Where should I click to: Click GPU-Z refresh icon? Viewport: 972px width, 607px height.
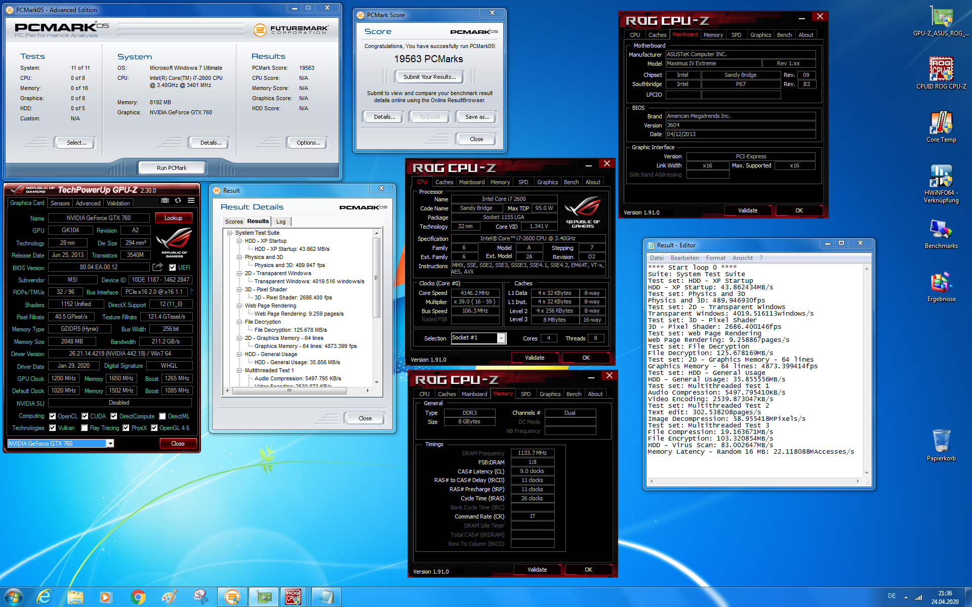178,201
